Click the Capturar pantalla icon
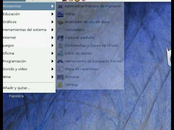This screenshot has height=130, width=174. pyautogui.click(x=60, y=38)
